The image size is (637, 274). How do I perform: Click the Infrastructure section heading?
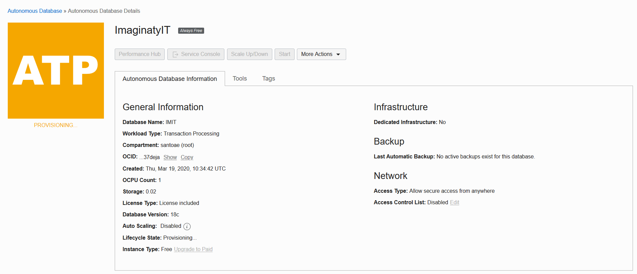[x=400, y=107]
